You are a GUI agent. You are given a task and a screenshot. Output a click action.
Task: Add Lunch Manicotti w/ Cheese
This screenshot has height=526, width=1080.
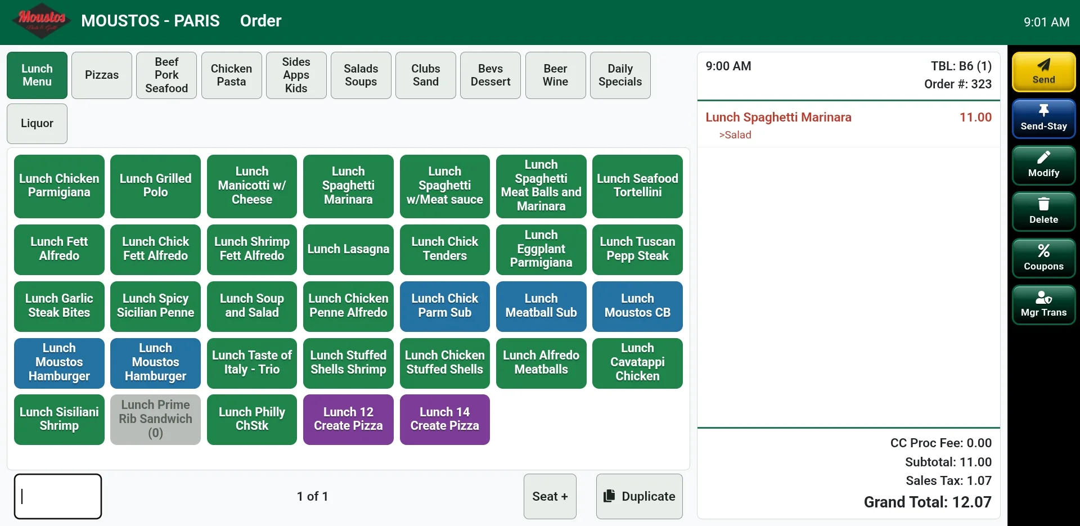[x=252, y=186]
